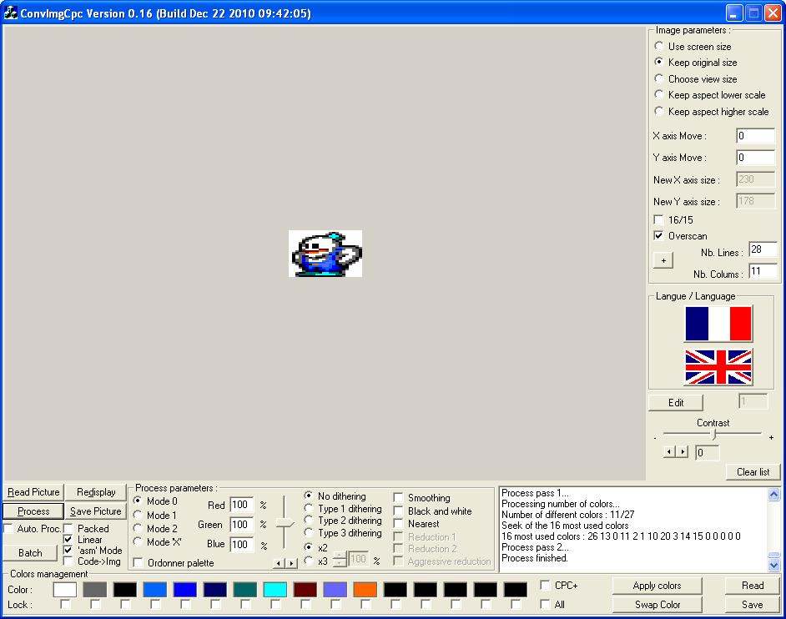The image size is (786, 619).
Task: Uncheck the Linear option
Action: point(68,539)
